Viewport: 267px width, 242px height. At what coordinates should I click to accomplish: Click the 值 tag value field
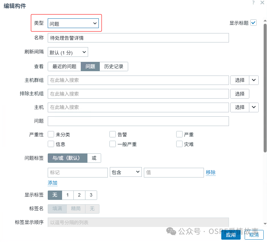[174, 172]
